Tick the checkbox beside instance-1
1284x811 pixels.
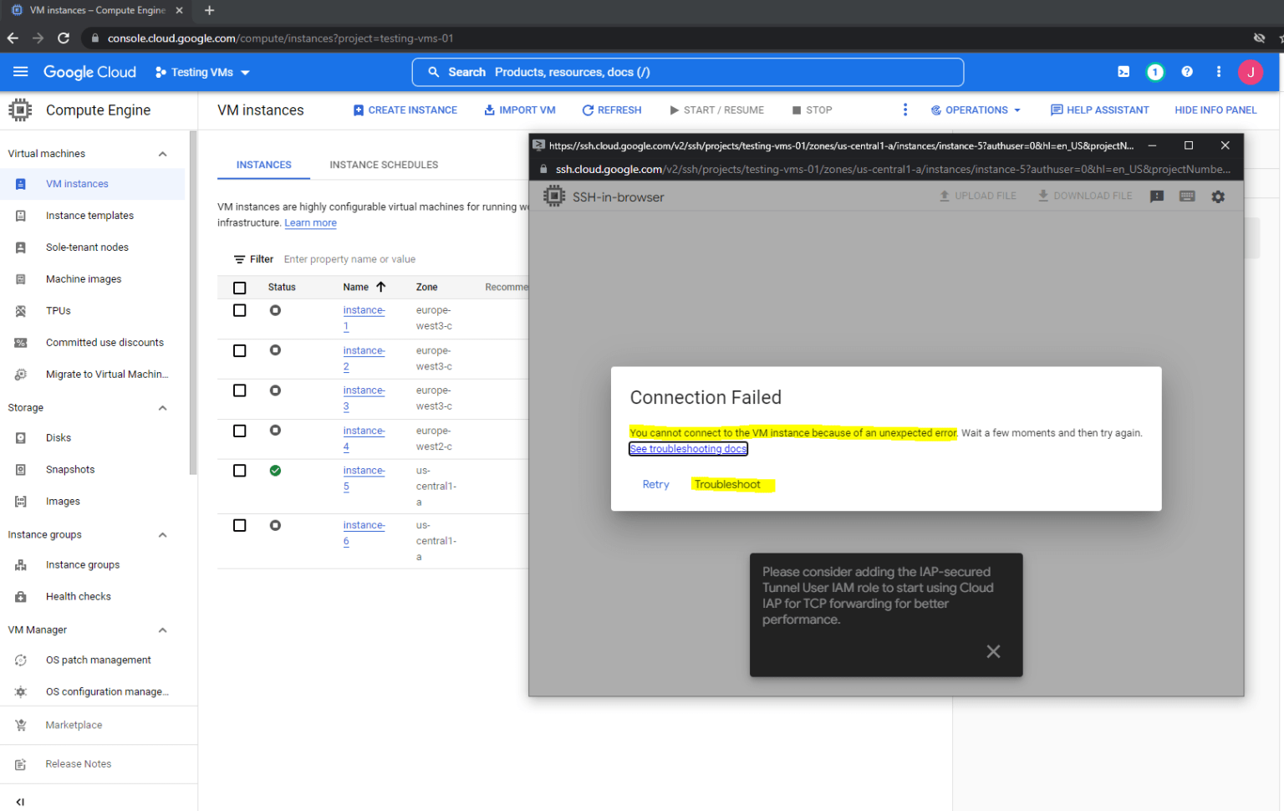240,310
